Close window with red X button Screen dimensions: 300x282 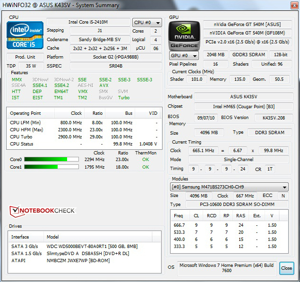pyautogui.click(x=294, y=5)
